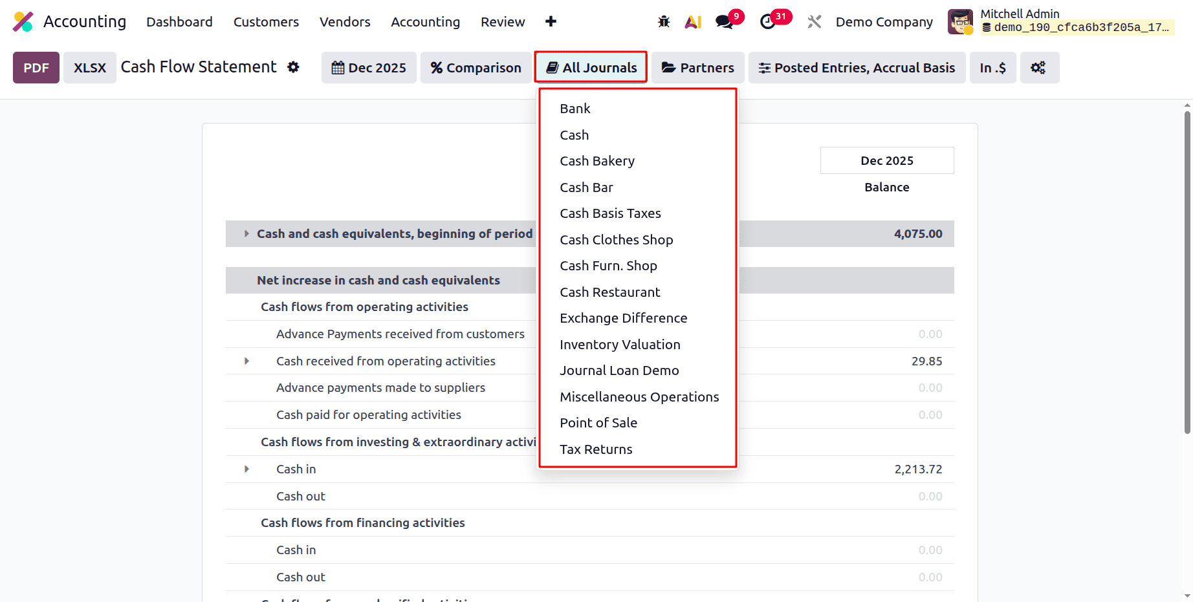Switch to the Review menu
The height and width of the screenshot is (602, 1193).
point(503,21)
